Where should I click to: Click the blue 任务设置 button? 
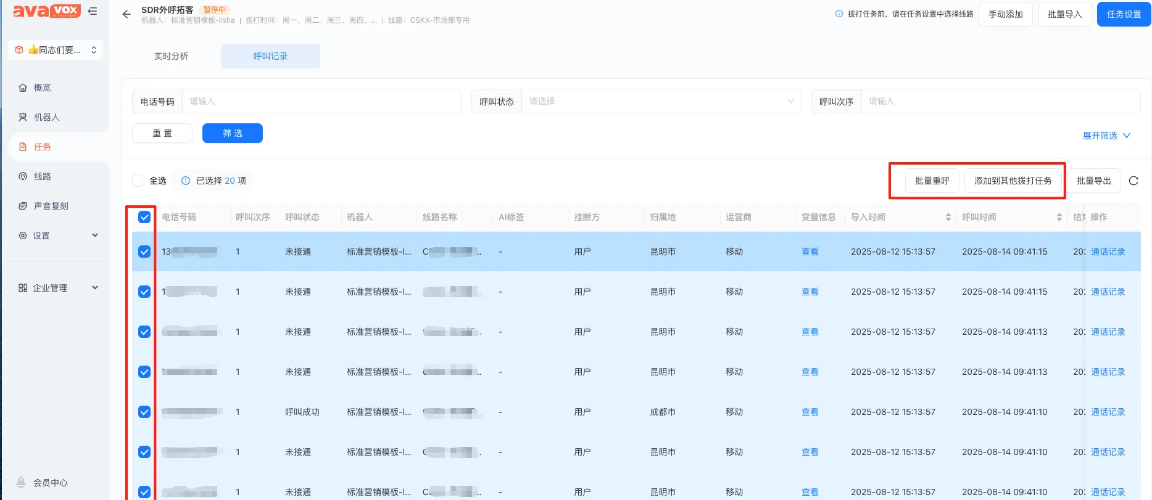point(1123,14)
